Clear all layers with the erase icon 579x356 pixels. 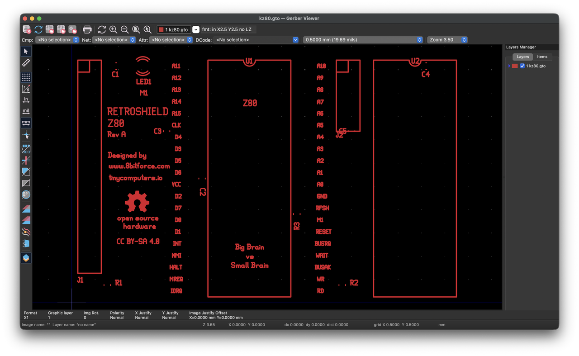(x=26, y=29)
